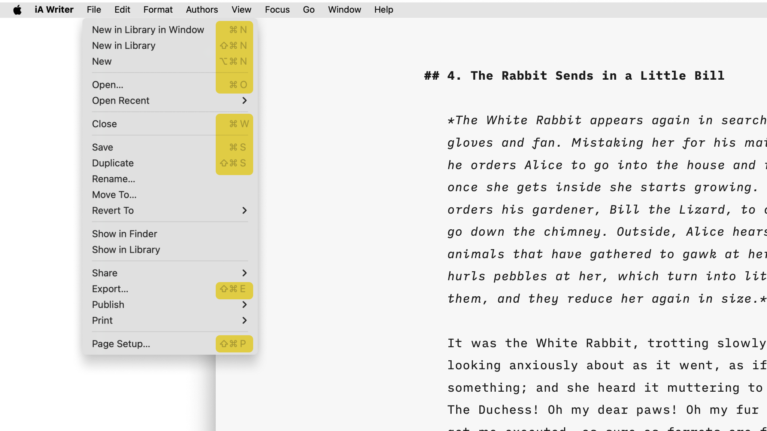Duplicate the current document
The image size is (767, 431).
[x=113, y=163]
